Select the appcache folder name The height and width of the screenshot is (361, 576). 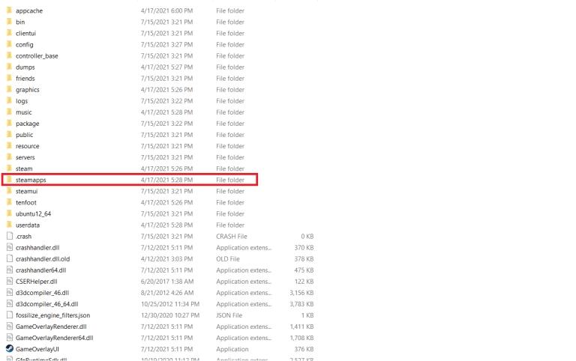[x=29, y=11]
